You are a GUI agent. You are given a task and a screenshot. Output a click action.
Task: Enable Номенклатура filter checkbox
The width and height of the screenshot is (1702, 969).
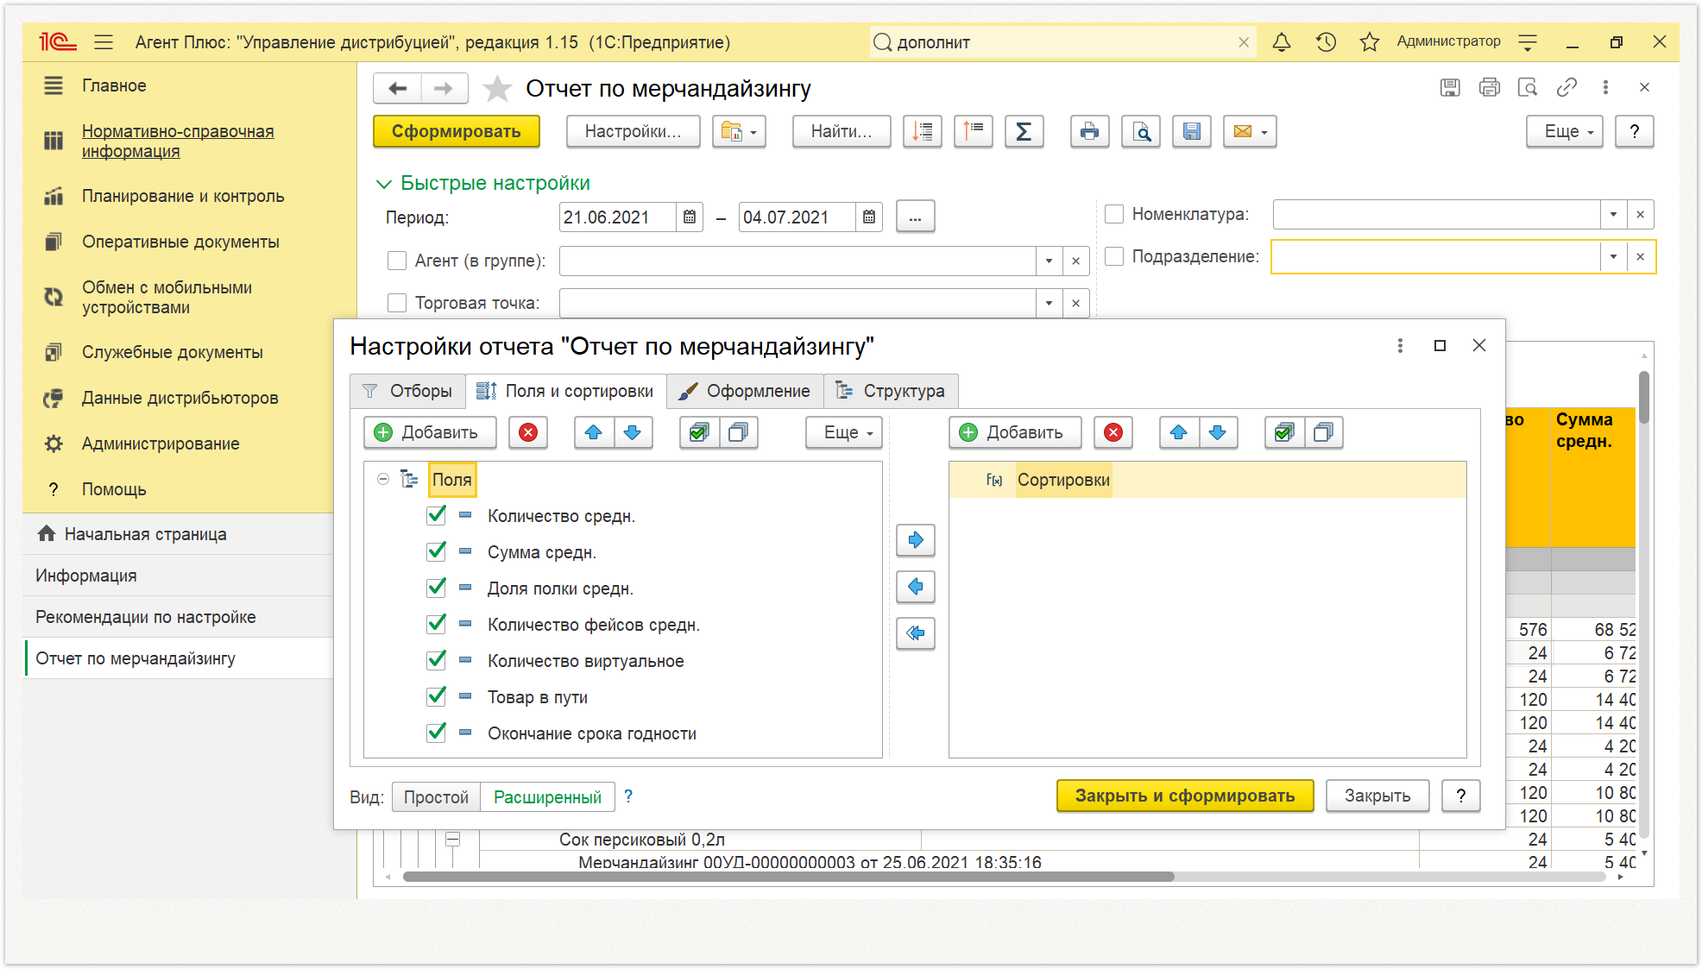tap(1114, 214)
